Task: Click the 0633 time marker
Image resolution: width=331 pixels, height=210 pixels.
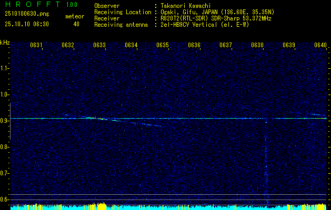Action: pyautogui.click(x=99, y=45)
